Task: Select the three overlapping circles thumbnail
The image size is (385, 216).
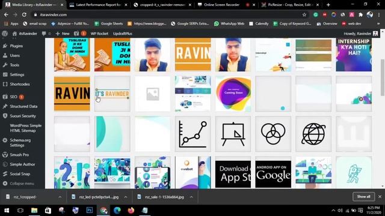Action: (x=273, y=134)
